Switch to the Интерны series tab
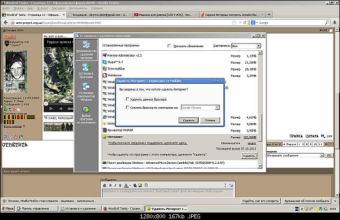340x220 pixels. pos(232,15)
